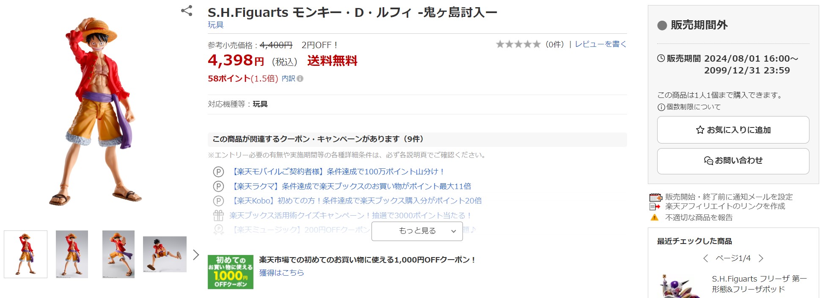The height and width of the screenshot is (298, 823).
Task: Open the 内訳 points link
Action: [x=288, y=79]
